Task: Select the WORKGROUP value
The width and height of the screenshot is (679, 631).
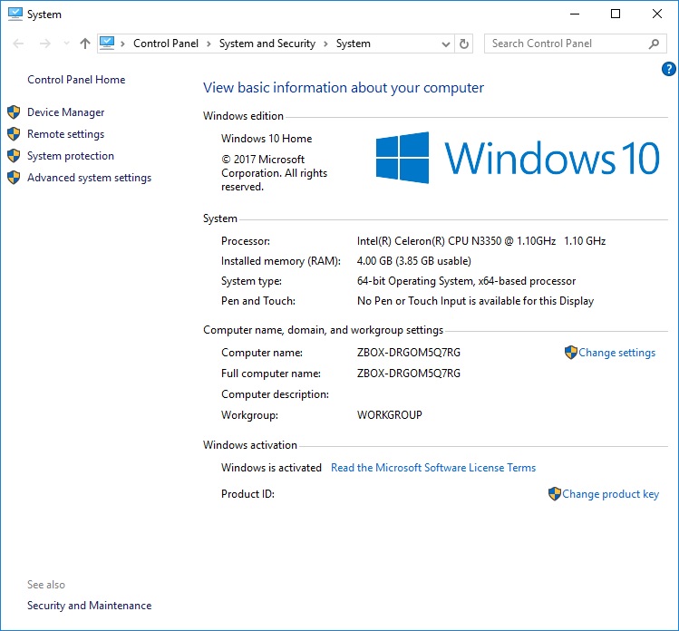Action: tap(390, 415)
